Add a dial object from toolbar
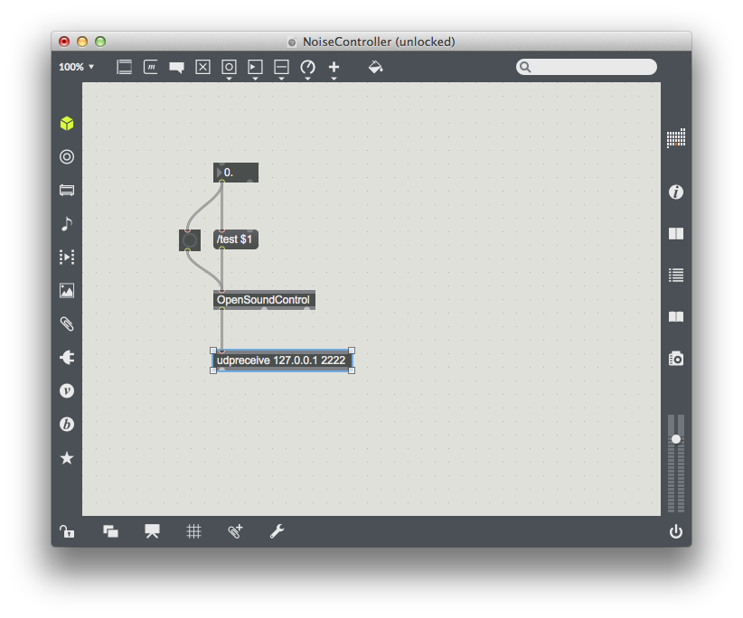 click(x=307, y=67)
